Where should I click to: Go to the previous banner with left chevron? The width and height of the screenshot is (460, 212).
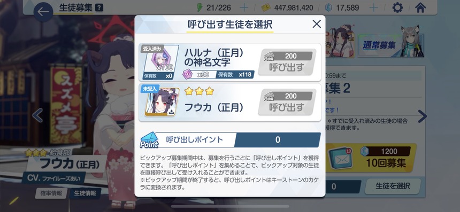click(x=37, y=115)
